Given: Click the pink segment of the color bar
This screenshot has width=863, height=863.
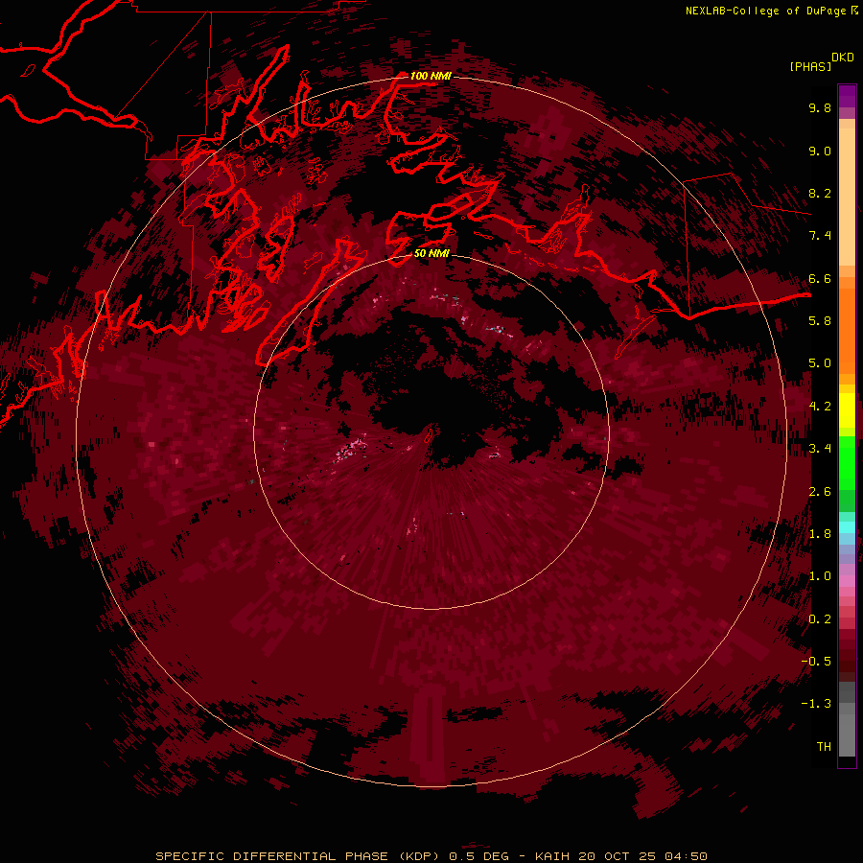Looking at the screenshot, I should (847, 581).
